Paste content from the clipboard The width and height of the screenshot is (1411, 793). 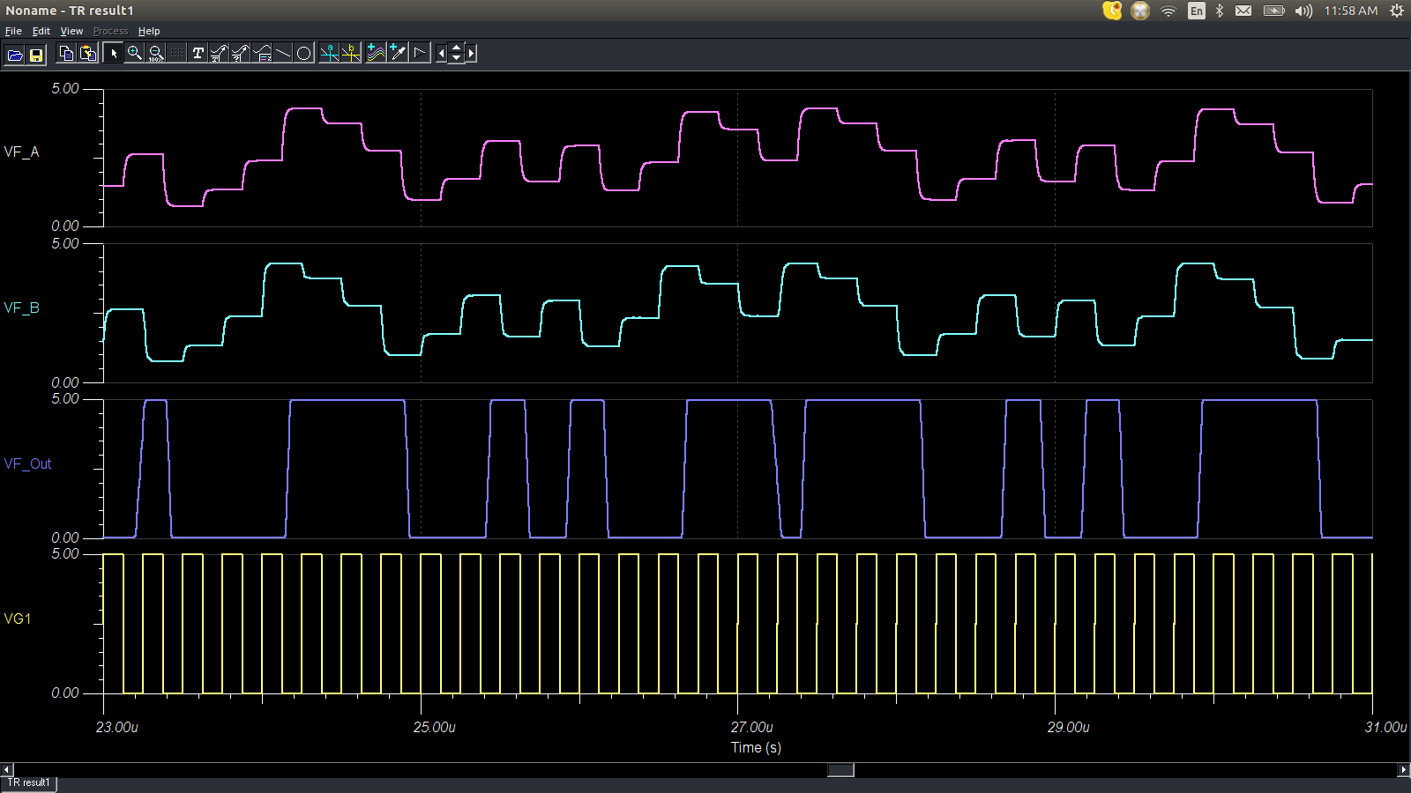pyautogui.click(x=86, y=53)
